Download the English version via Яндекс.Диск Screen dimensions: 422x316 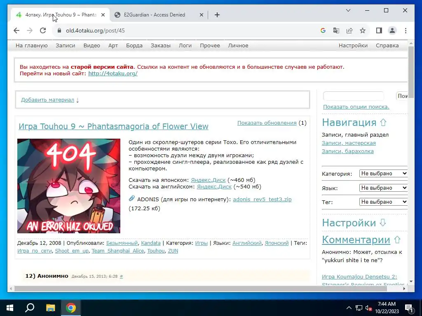coord(214,186)
